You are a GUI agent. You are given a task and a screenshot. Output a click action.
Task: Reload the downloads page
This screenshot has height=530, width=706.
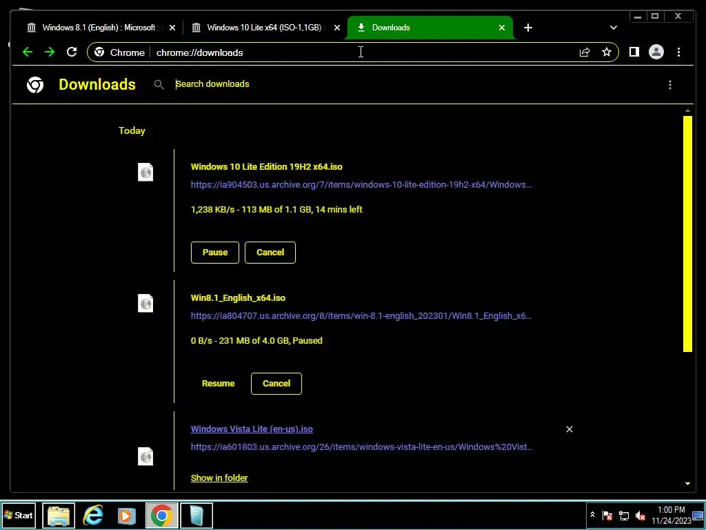tap(72, 52)
